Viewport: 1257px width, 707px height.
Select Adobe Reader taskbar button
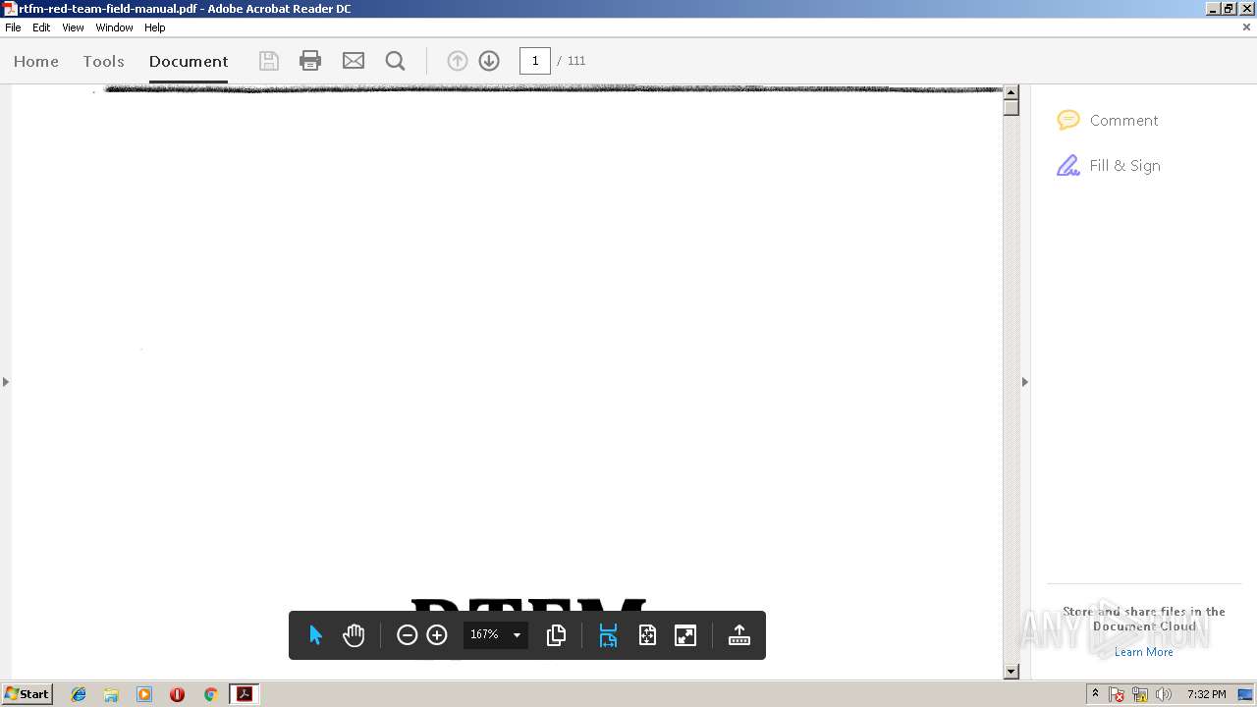pos(244,694)
